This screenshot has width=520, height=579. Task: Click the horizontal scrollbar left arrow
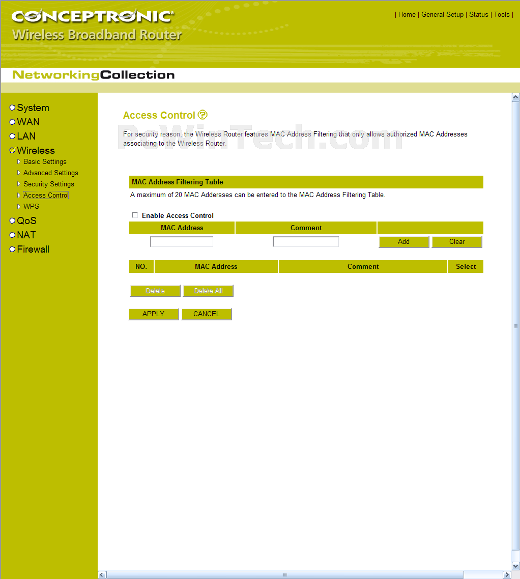pyautogui.click(x=102, y=575)
